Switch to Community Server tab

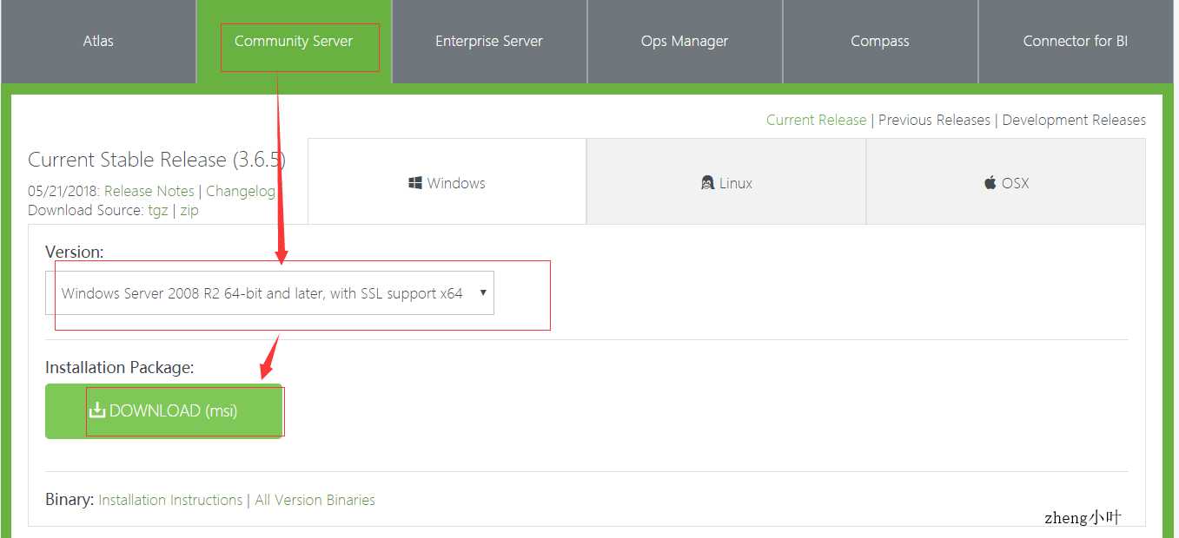click(x=294, y=42)
